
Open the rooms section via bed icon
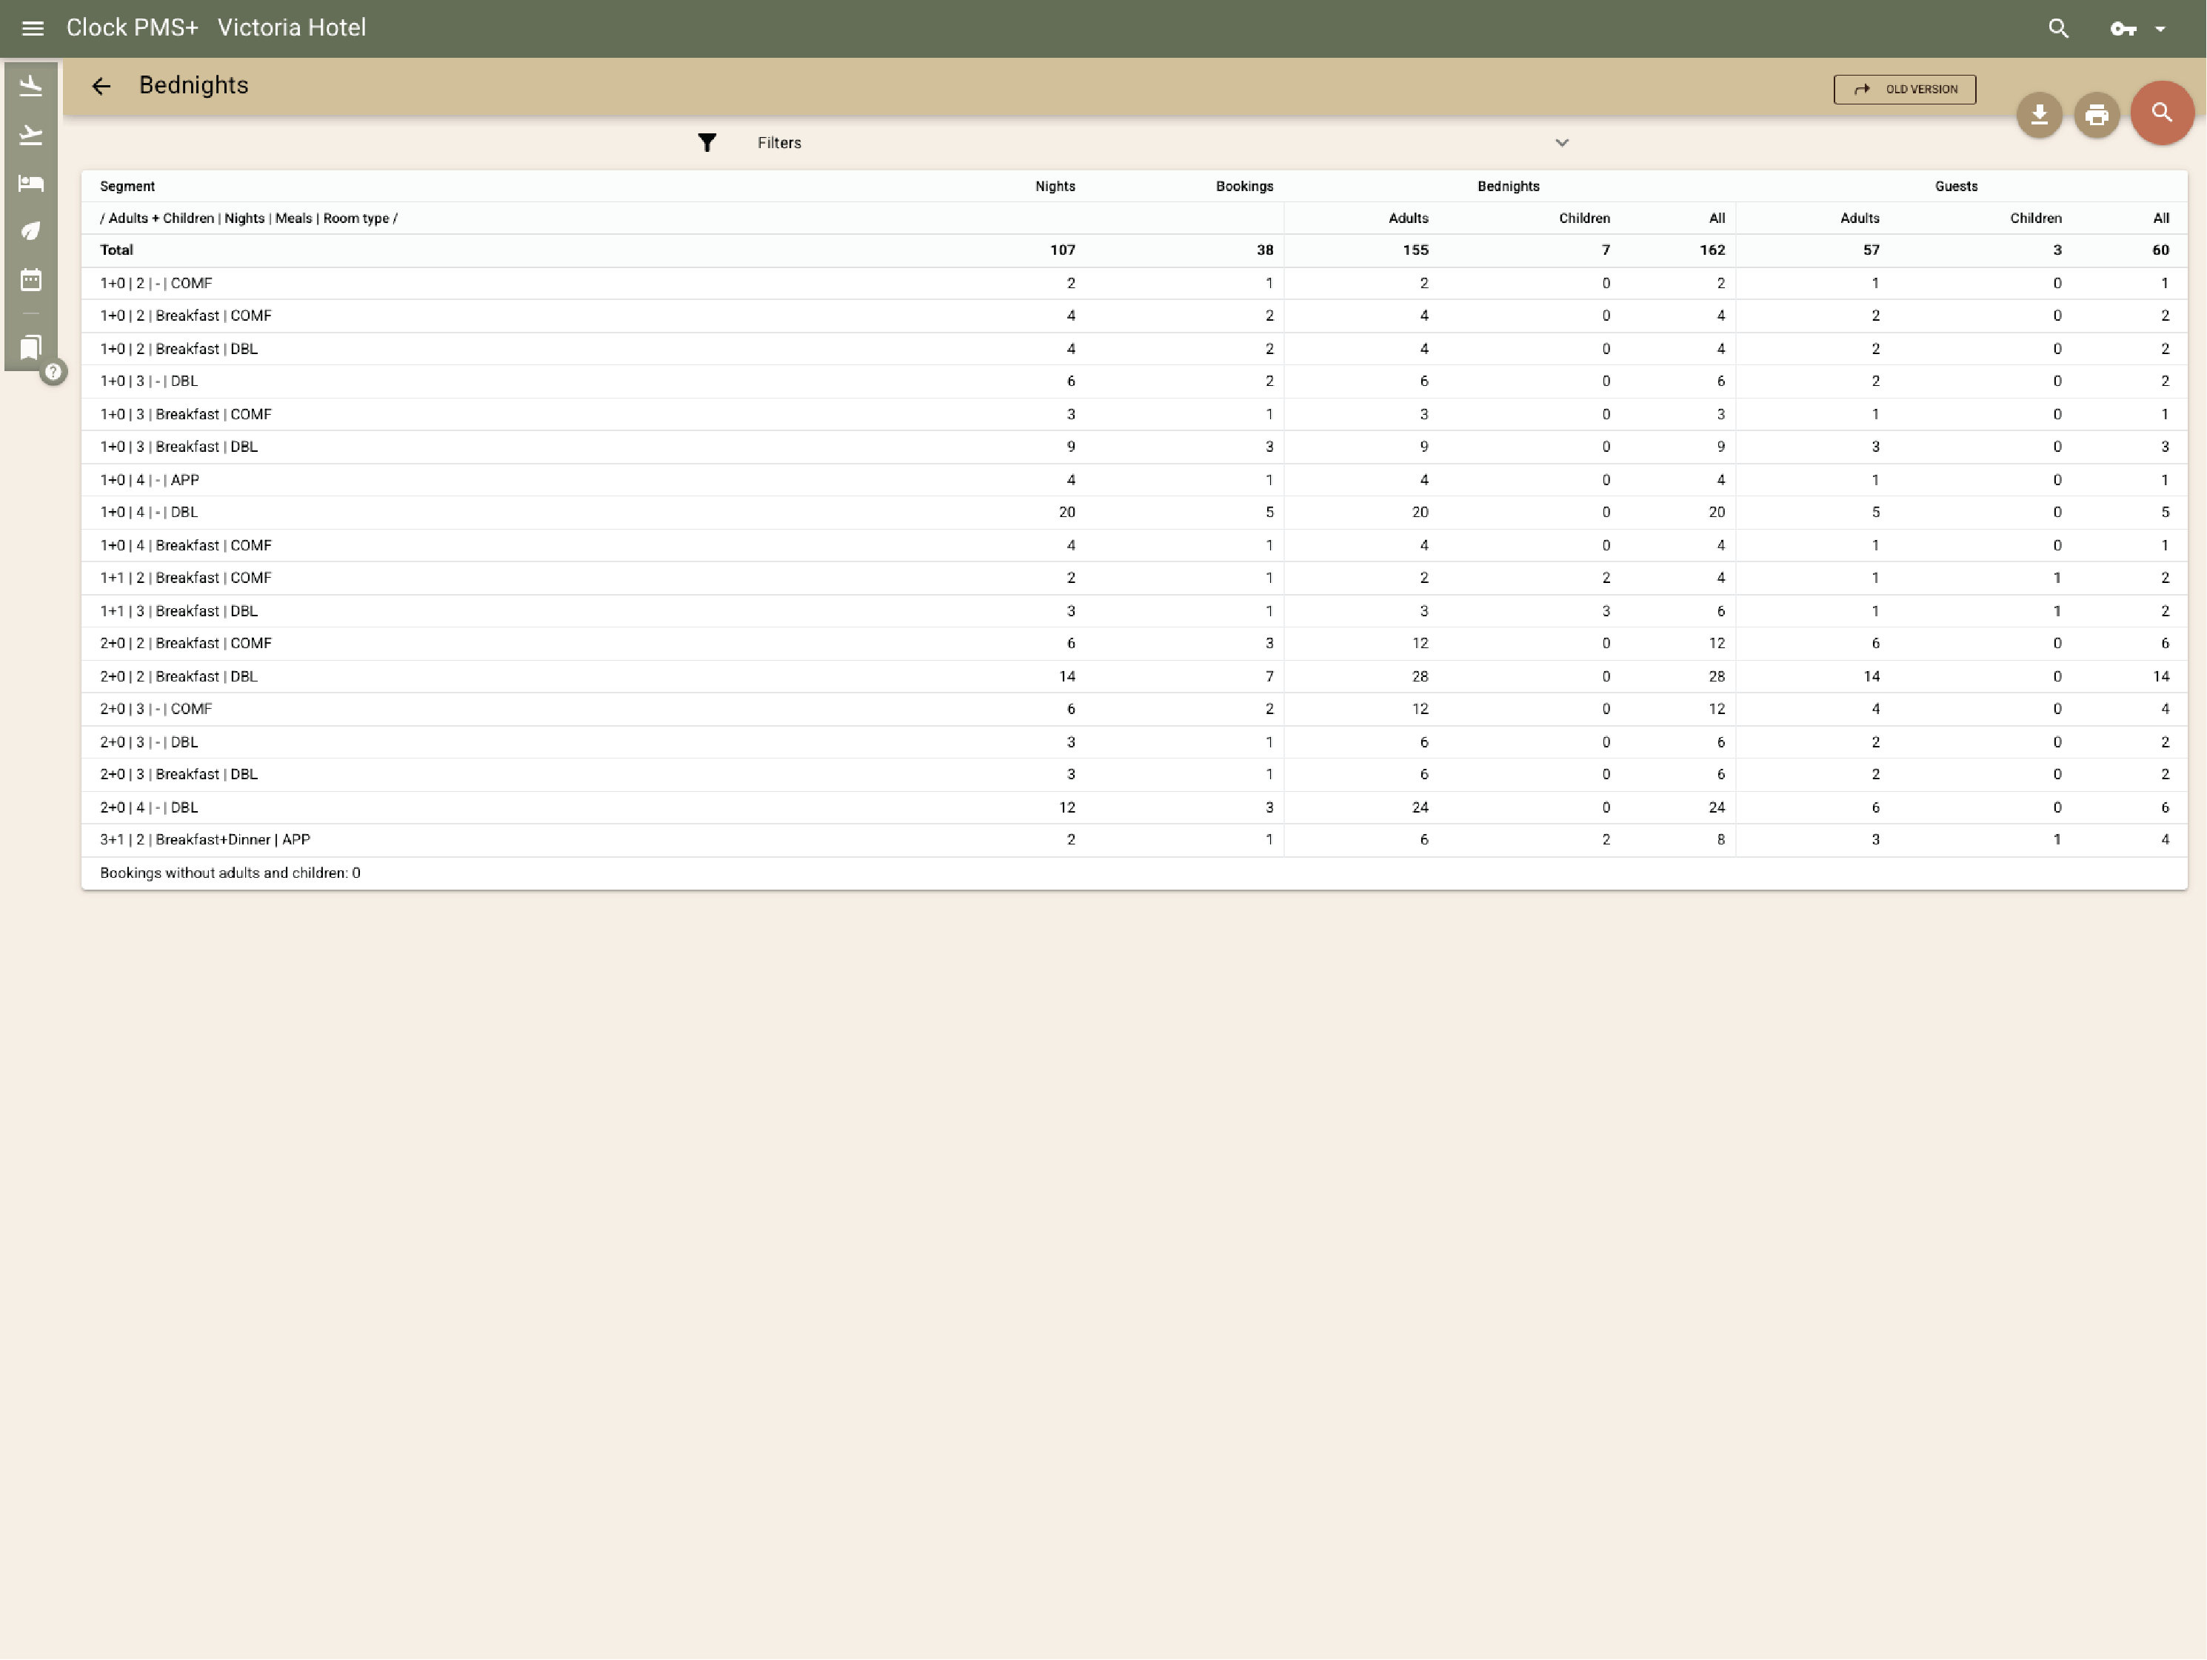(x=31, y=184)
